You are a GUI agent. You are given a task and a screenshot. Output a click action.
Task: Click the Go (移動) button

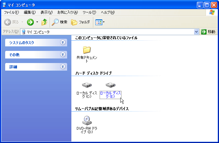pos(208,32)
